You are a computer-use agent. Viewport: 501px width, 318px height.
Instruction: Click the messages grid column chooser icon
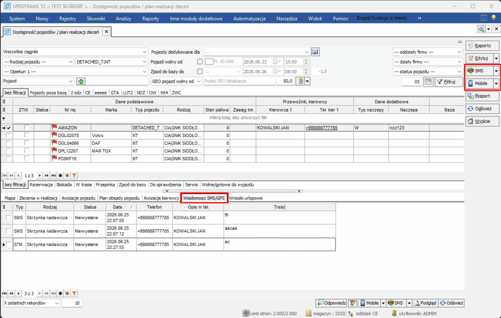pyautogui.click(x=4, y=207)
